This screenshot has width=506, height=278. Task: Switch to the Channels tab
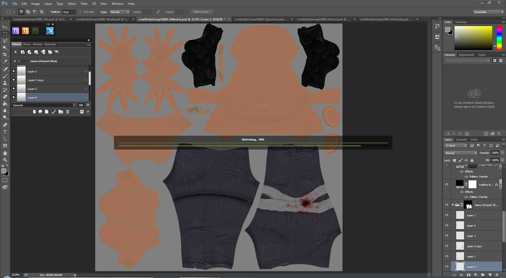tap(461, 140)
